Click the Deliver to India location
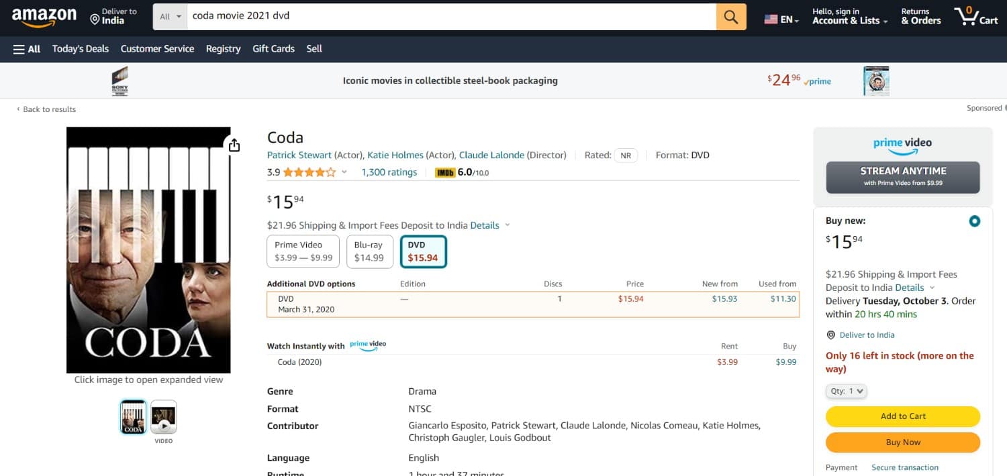 click(113, 17)
